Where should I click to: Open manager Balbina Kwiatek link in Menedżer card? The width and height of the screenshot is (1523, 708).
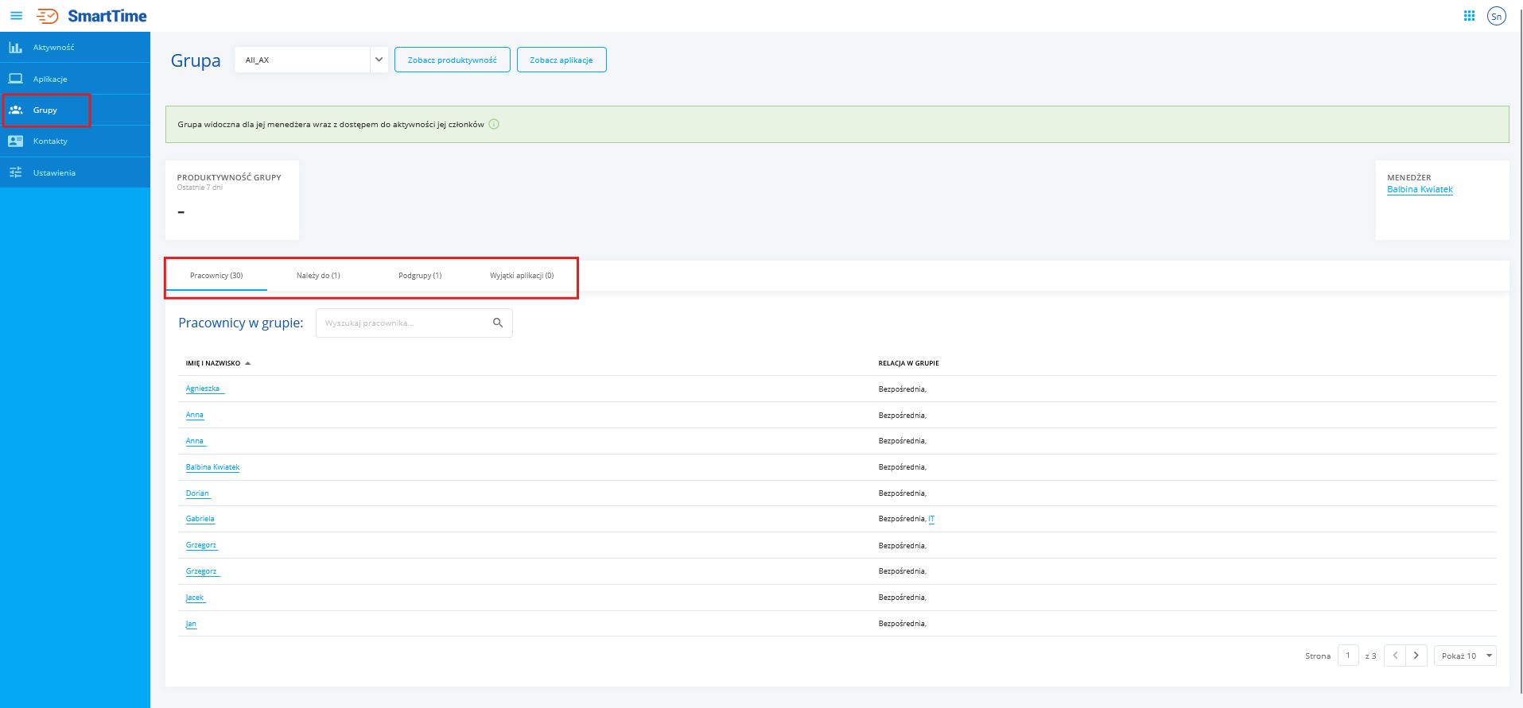point(1420,189)
